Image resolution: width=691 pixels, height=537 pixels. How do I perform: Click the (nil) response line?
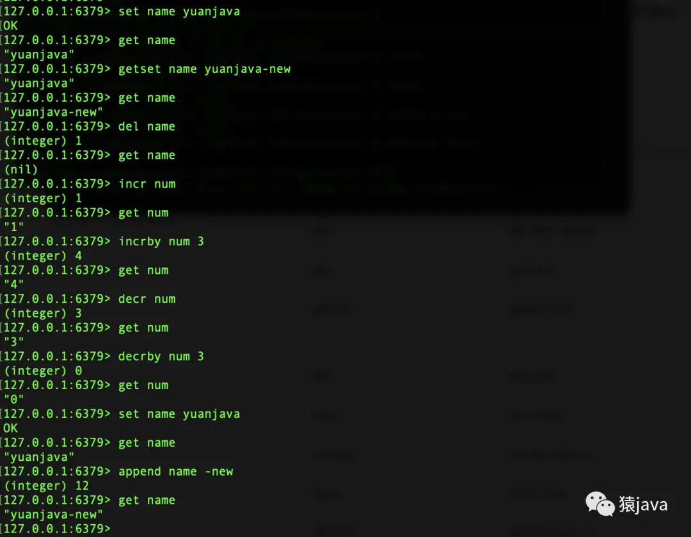point(21,170)
